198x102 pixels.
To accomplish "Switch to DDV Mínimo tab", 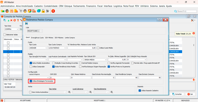I will pos(49,38).
